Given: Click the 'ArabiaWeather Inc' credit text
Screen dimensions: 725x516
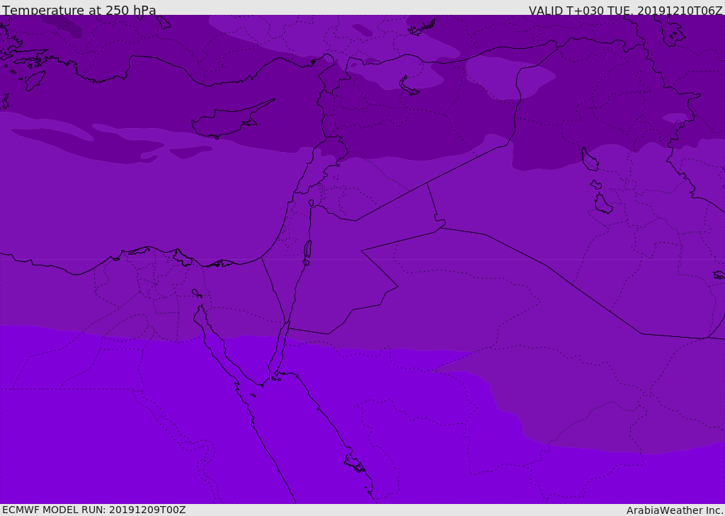Looking at the screenshot, I should pos(675,510).
